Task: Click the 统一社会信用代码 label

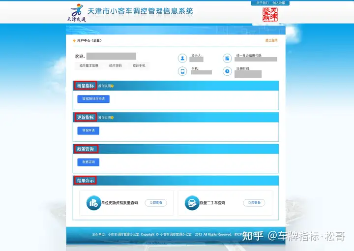Action: click(x=249, y=55)
